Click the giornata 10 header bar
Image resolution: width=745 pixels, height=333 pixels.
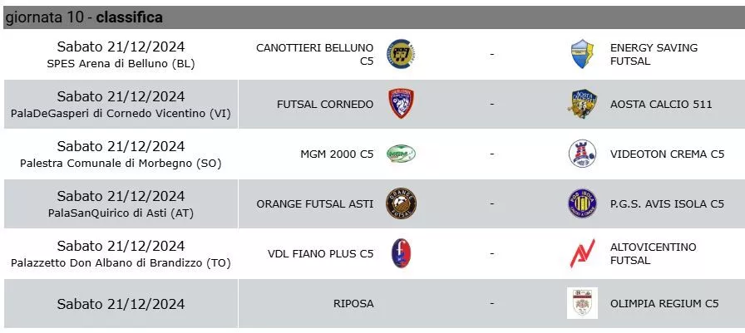374,17
